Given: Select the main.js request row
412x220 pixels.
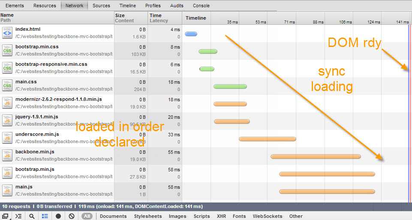Looking at the screenshot, I should [205, 191].
